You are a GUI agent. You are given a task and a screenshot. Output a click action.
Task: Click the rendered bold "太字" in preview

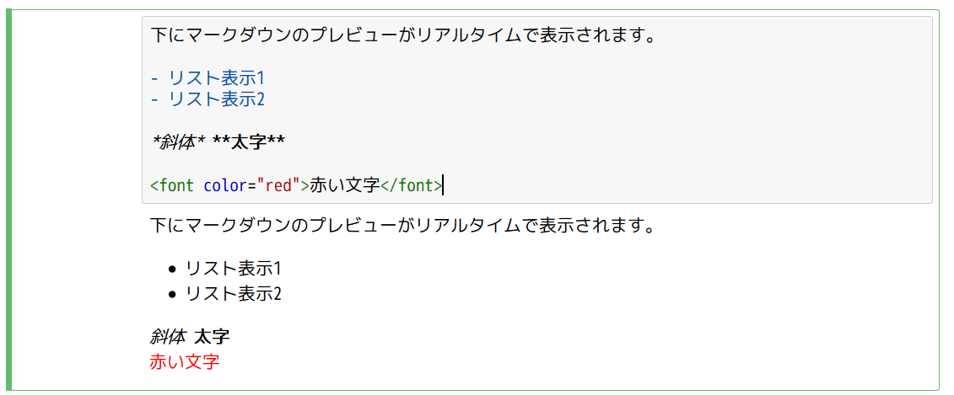[212, 337]
